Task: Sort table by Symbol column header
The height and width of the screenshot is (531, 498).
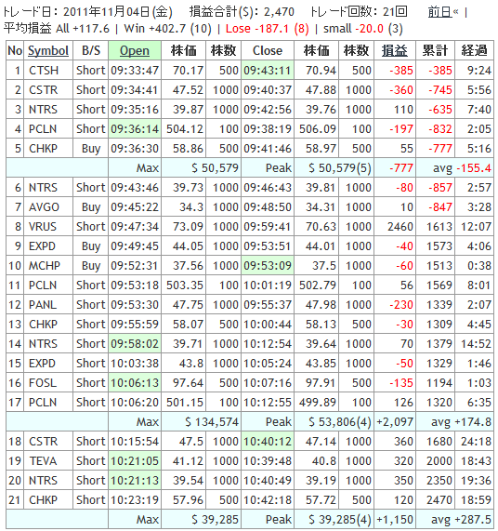Action: pos(48,51)
